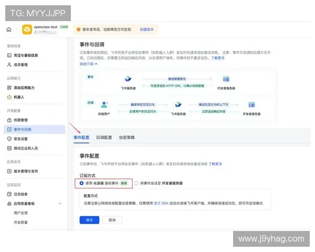Screen dimensions: 315x252
Task: Select 添加应用能力 icon
Action: click(9, 88)
